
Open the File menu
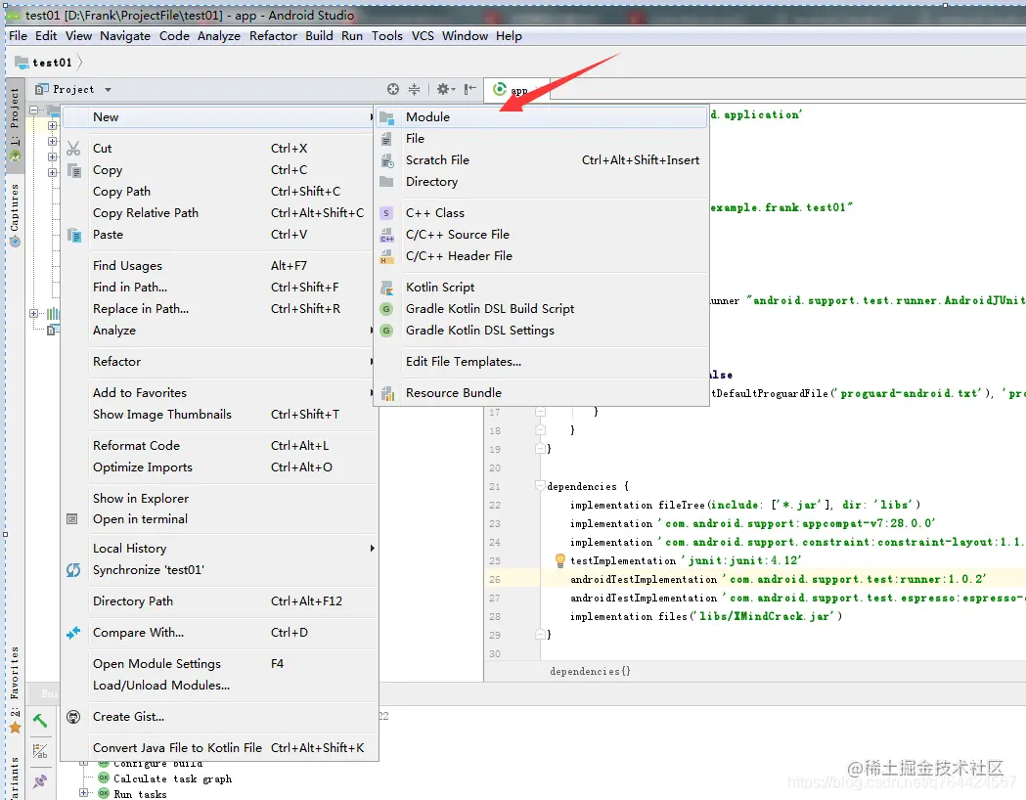click(x=18, y=36)
